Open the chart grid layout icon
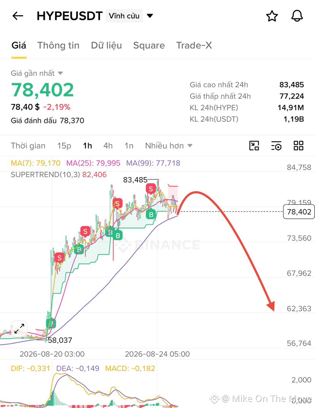 [298, 146]
